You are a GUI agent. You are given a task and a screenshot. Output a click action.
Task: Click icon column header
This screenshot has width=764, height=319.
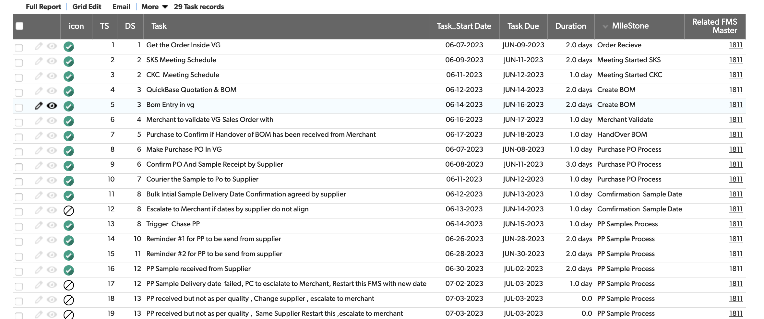(x=76, y=26)
